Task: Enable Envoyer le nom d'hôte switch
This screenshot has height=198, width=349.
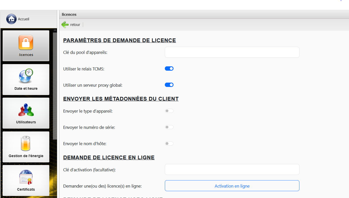Action: 169,144
